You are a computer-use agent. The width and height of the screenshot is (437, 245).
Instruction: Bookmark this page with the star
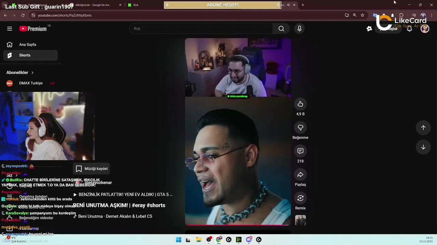pos(362,15)
